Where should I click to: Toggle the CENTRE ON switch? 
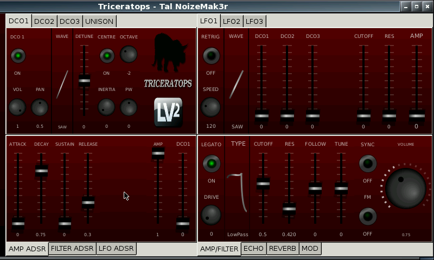tap(107, 56)
